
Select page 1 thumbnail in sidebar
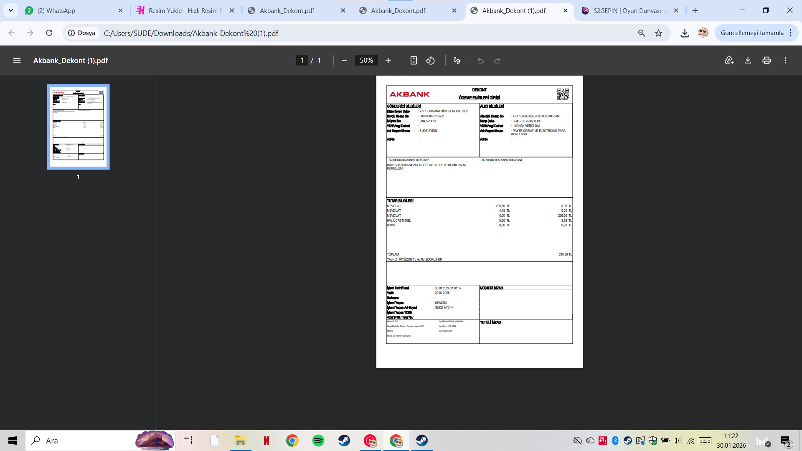pos(78,127)
